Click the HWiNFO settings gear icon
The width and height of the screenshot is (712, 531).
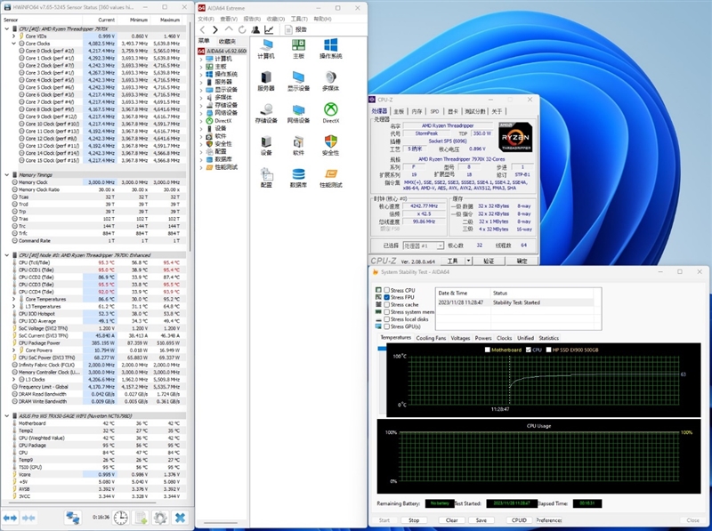(160, 518)
